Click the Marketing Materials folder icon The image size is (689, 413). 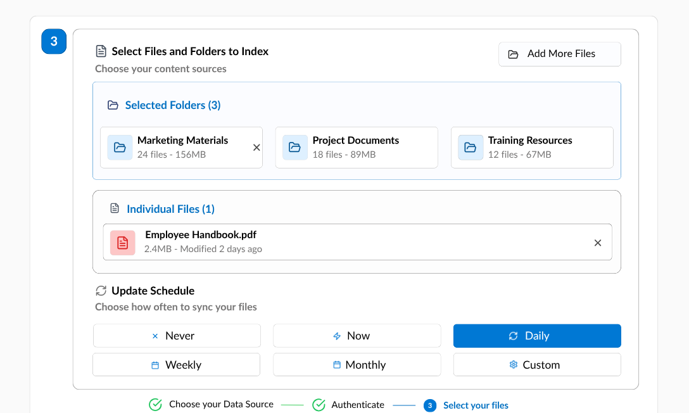(120, 147)
